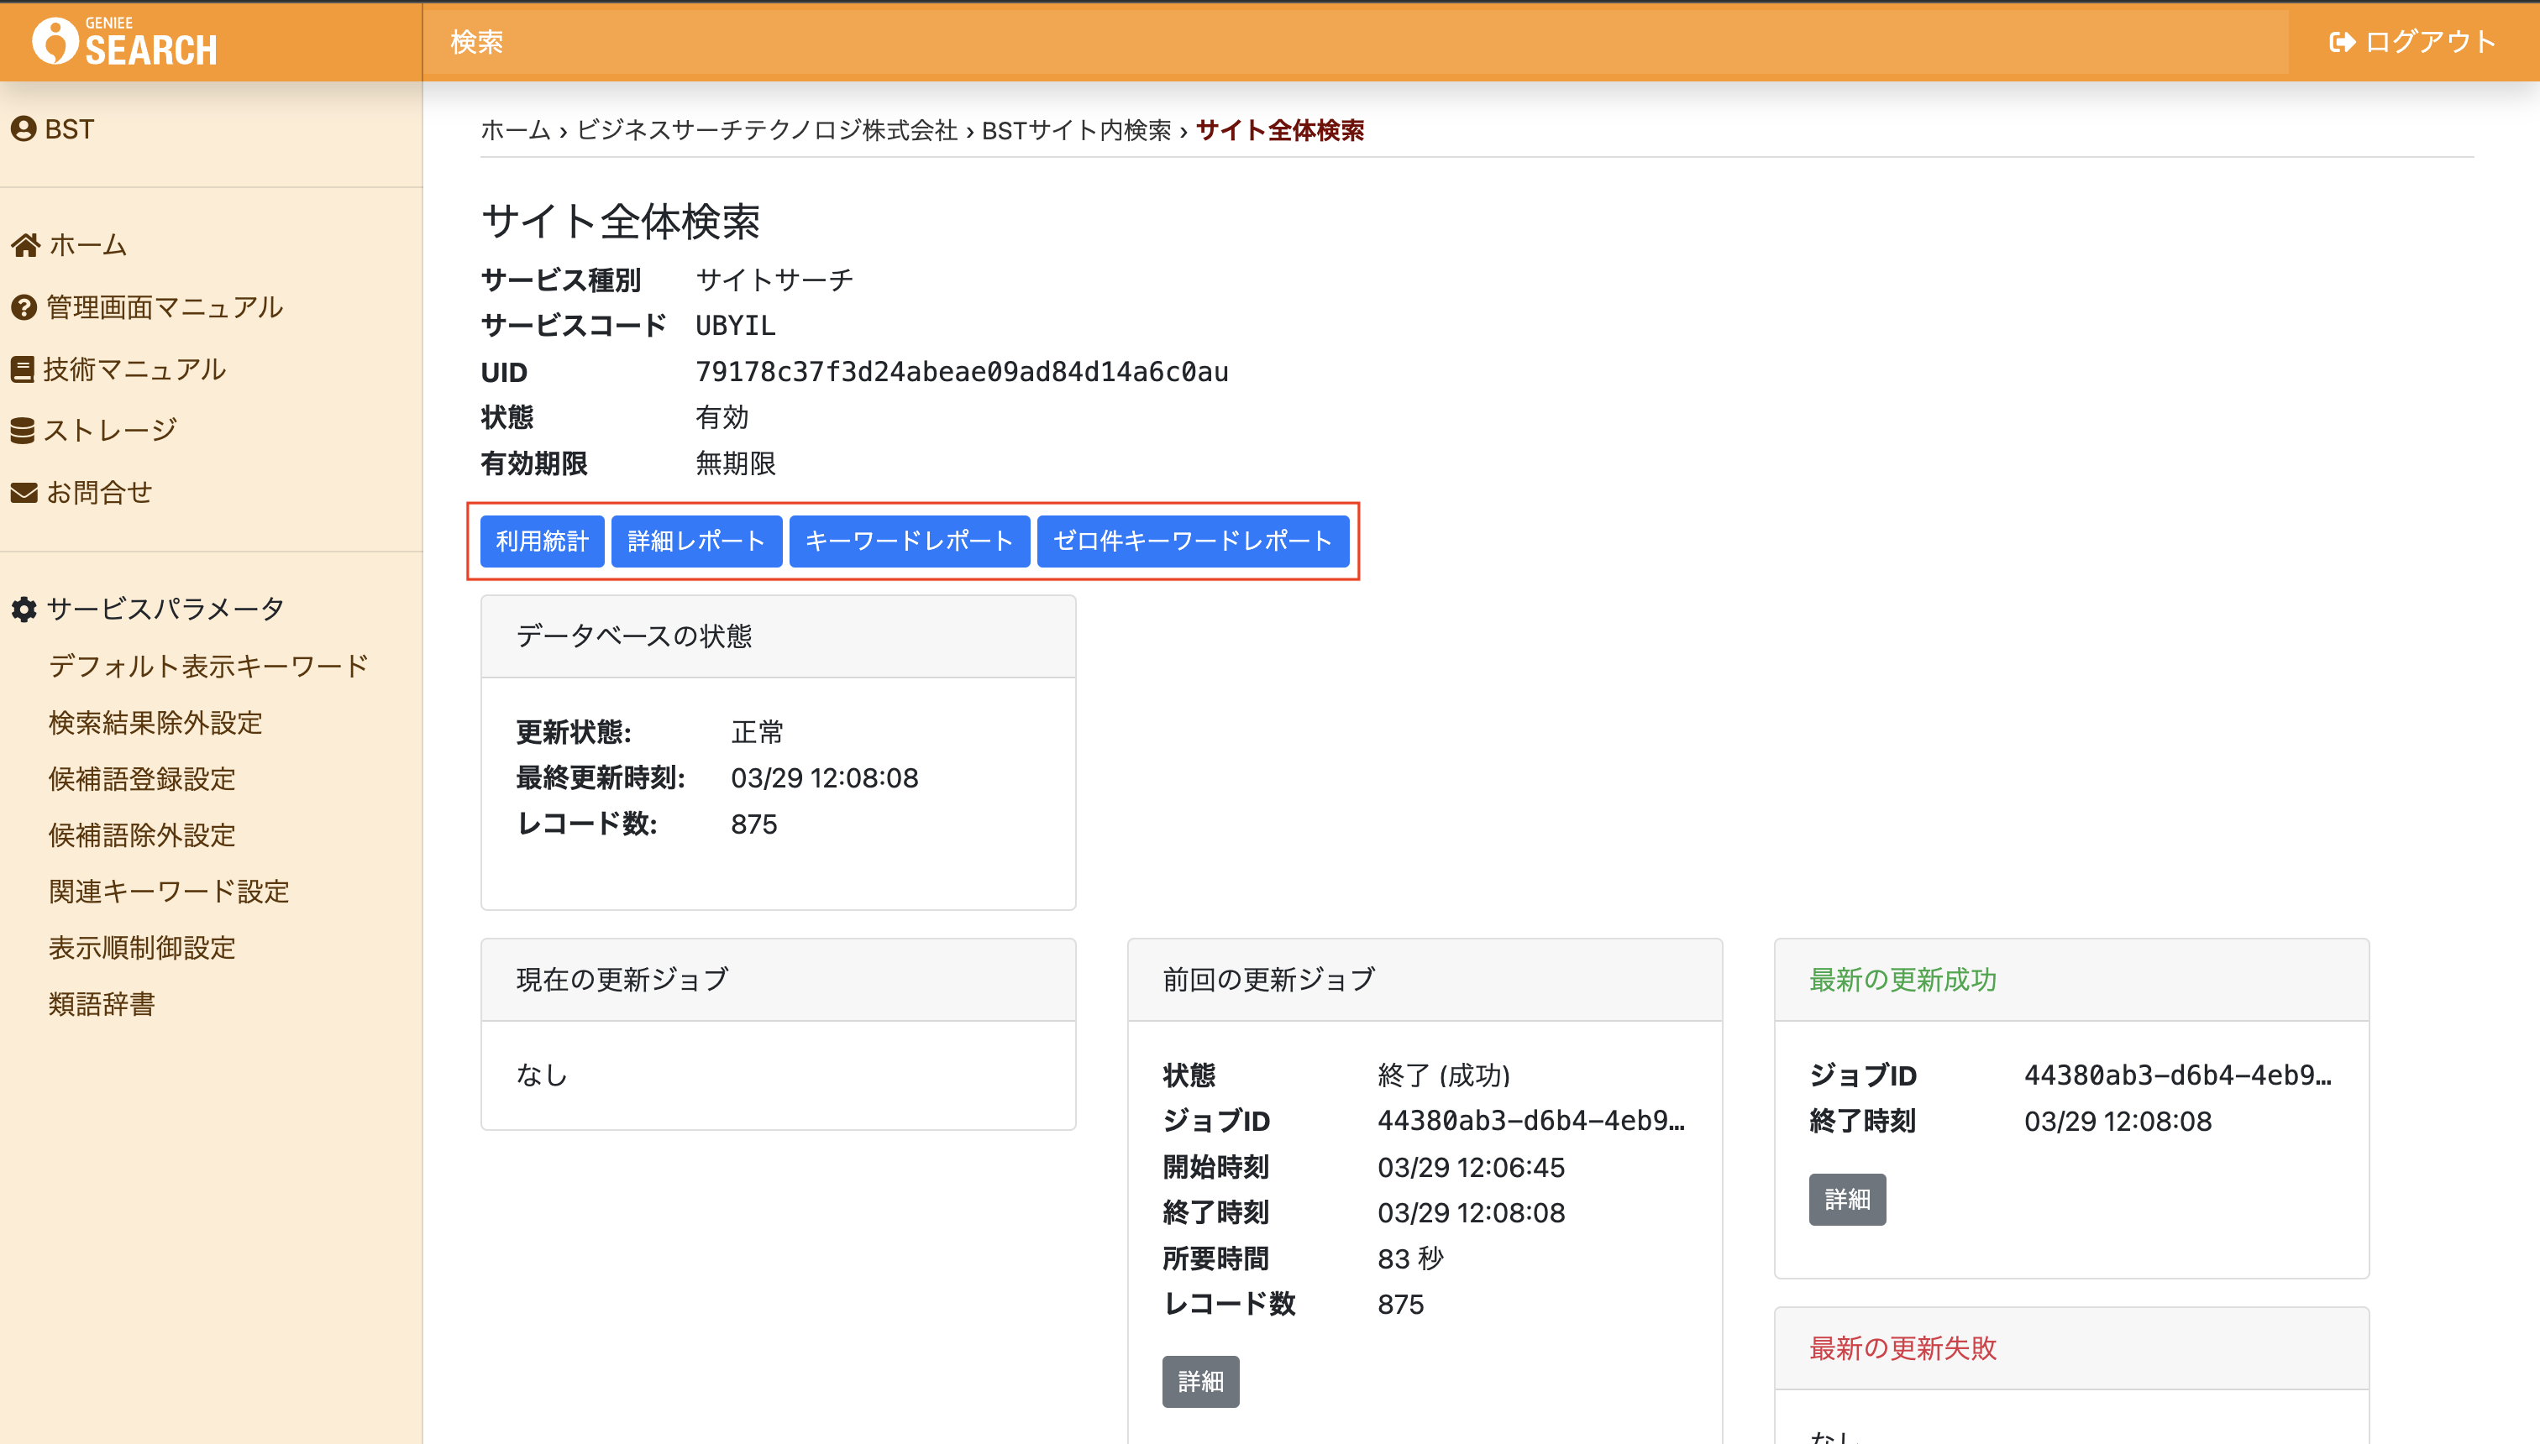Click データベースの状態 card header
This screenshot has width=2540, height=1444.
point(778,636)
